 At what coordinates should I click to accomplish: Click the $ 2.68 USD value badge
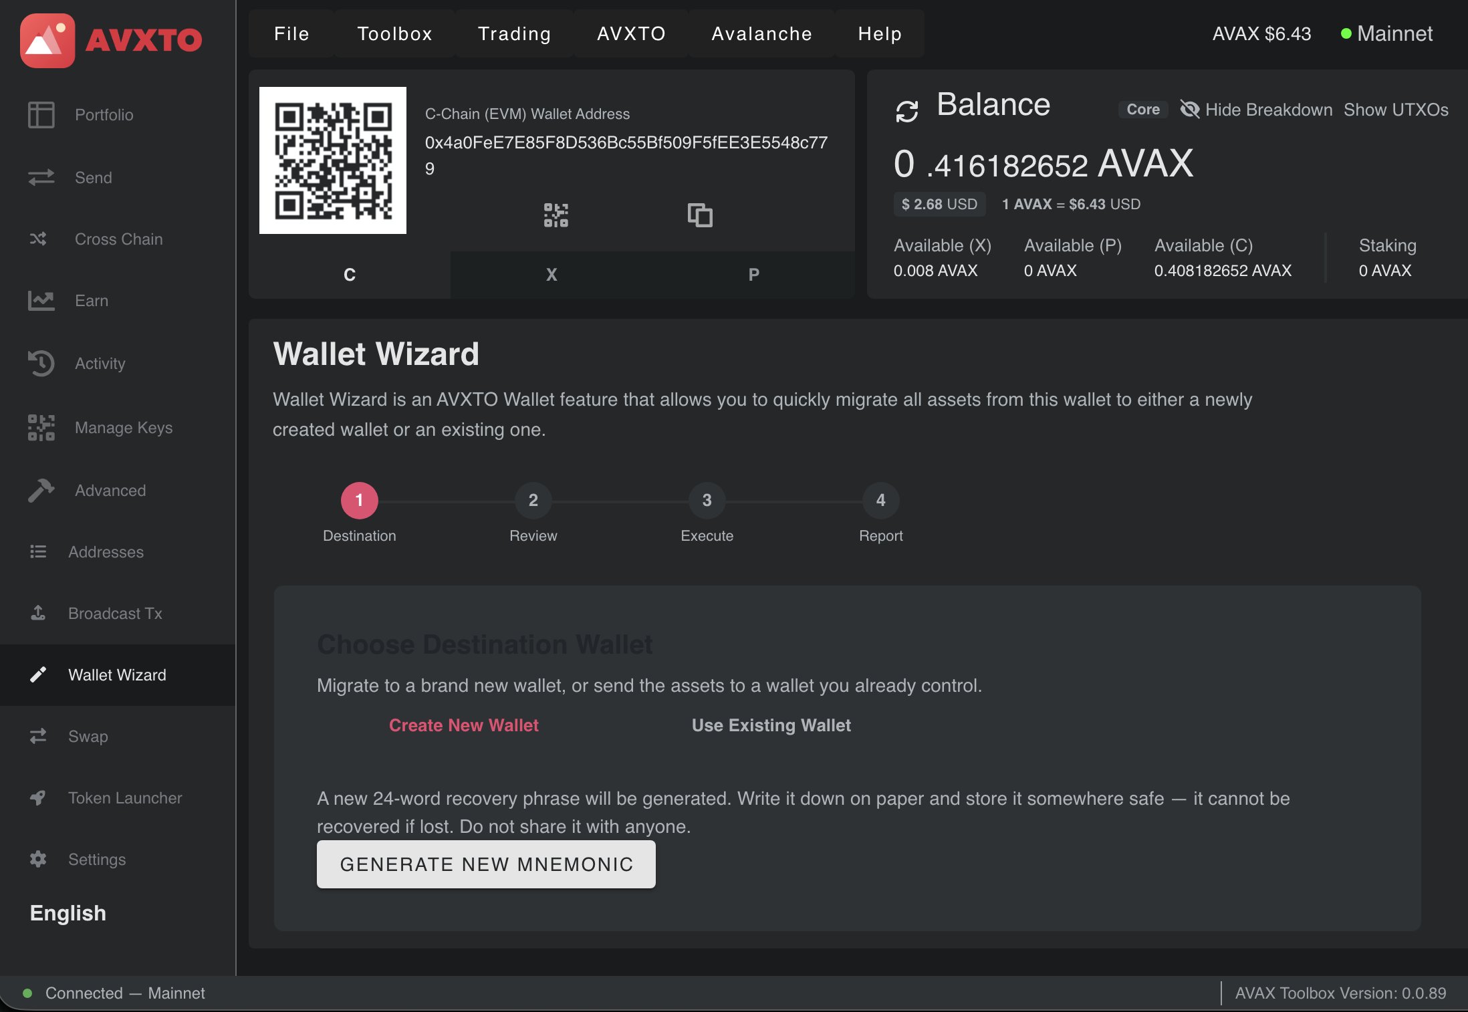[x=939, y=204]
